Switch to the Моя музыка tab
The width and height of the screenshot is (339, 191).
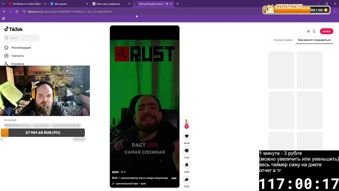(x=69, y=4)
